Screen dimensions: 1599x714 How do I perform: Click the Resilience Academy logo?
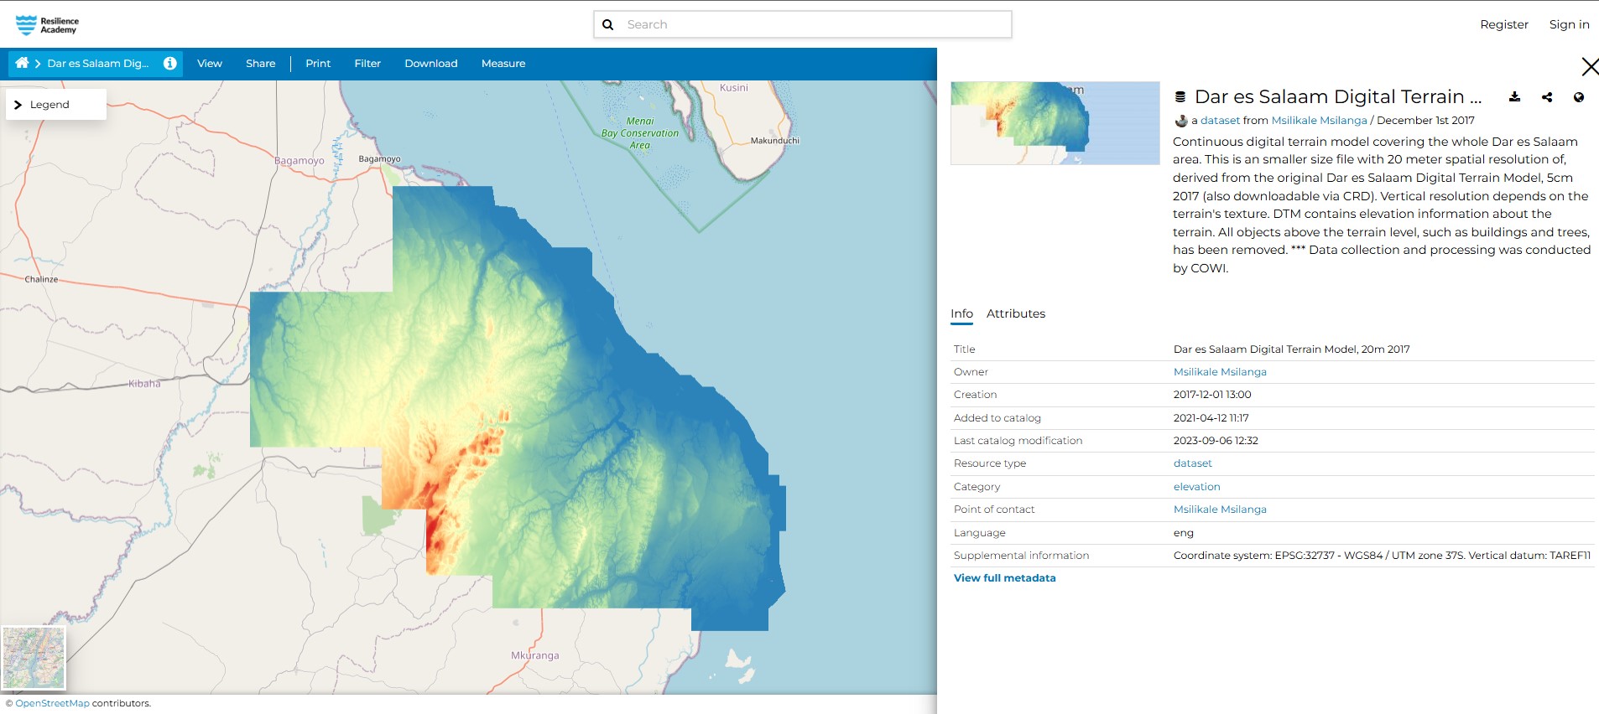[47, 25]
